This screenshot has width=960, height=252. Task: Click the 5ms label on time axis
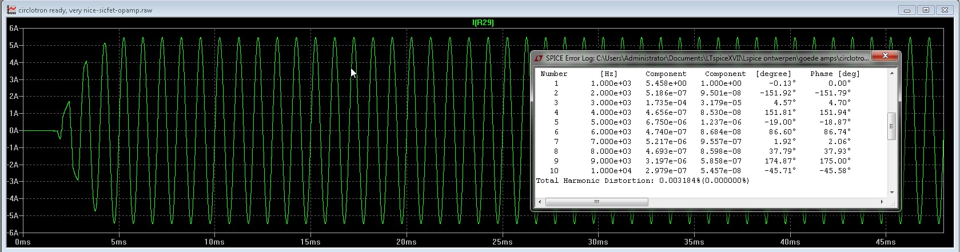point(119,242)
